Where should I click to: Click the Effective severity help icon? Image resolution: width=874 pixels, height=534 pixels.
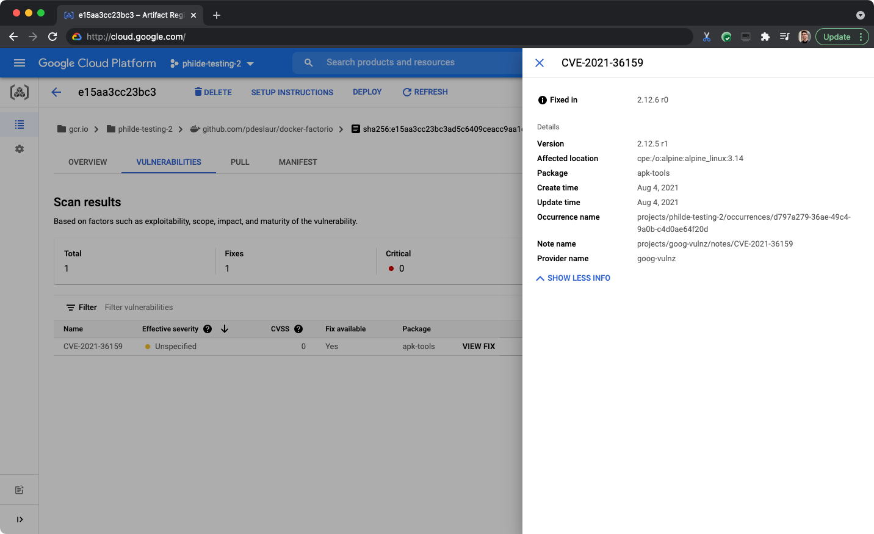208,329
